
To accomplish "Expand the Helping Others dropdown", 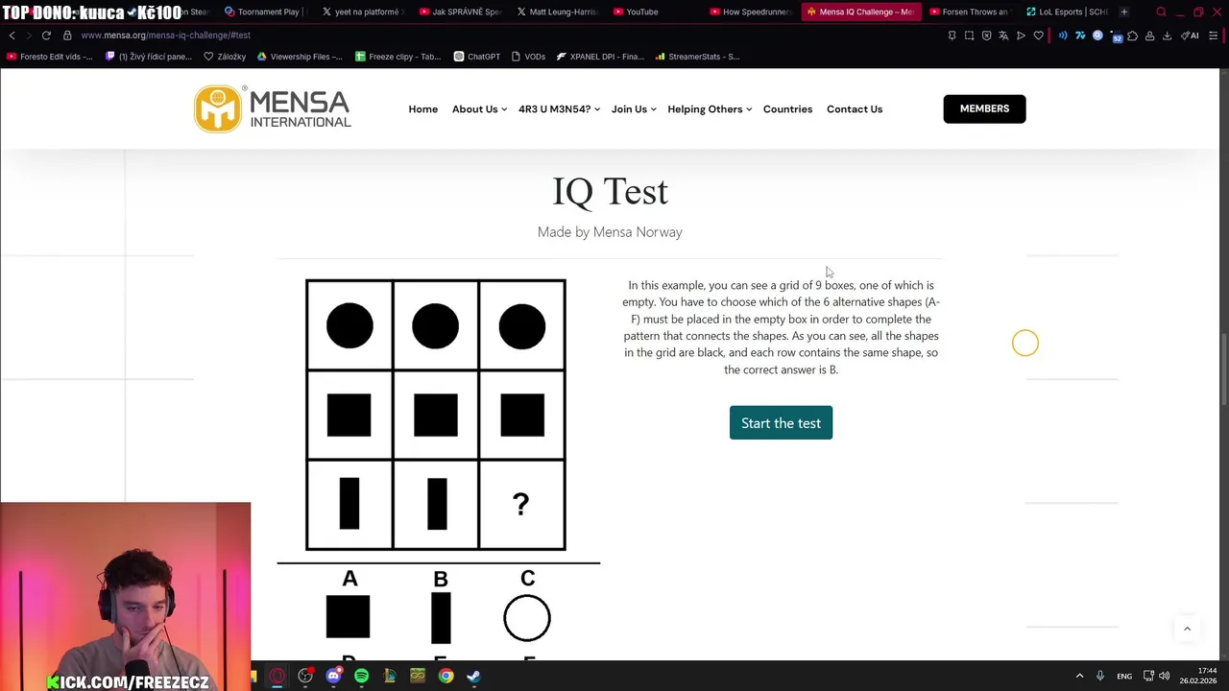I will click(710, 109).
